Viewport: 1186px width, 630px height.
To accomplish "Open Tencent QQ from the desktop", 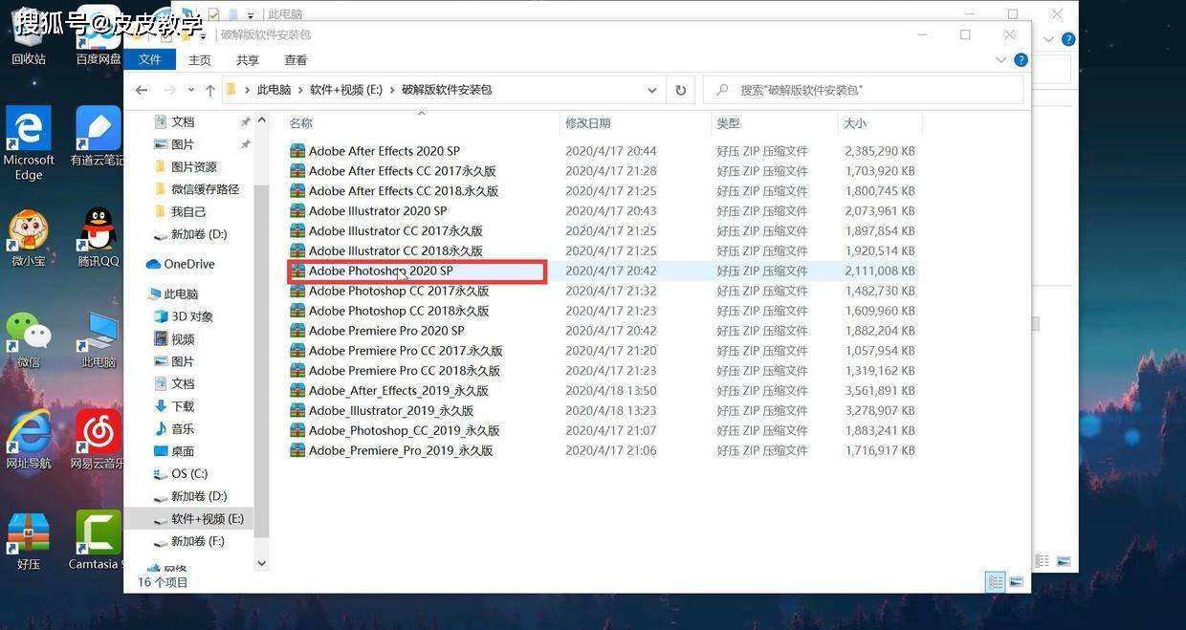I will (96, 229).
